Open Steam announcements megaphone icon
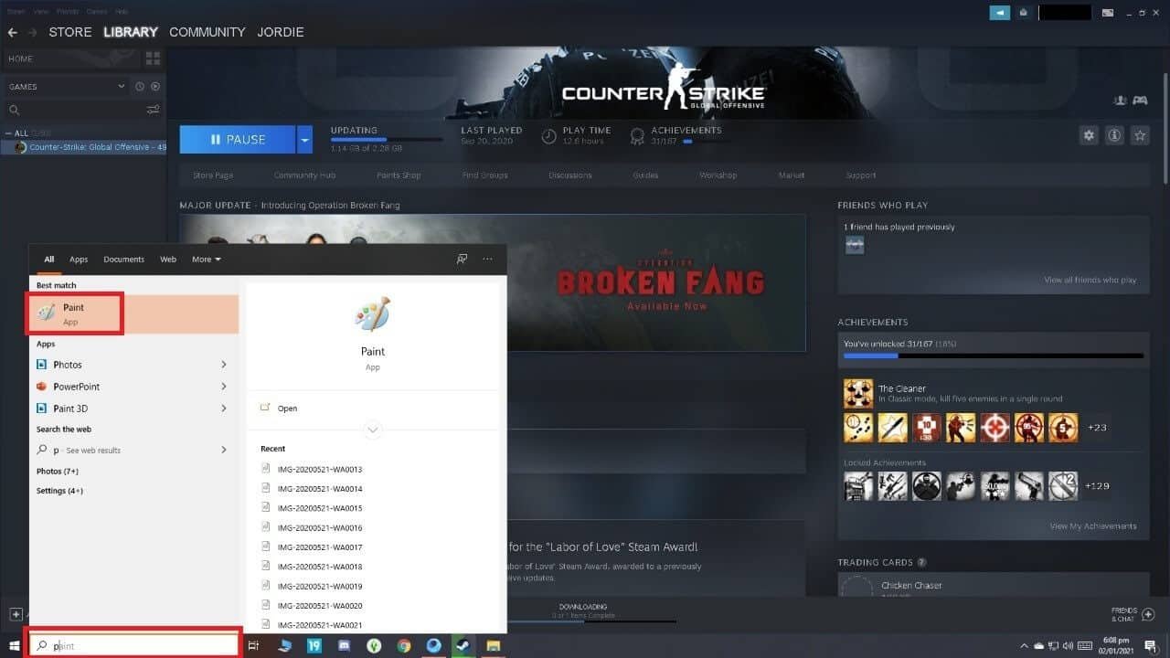Viewport: 1170px width, 658px height. (1000, 13)
